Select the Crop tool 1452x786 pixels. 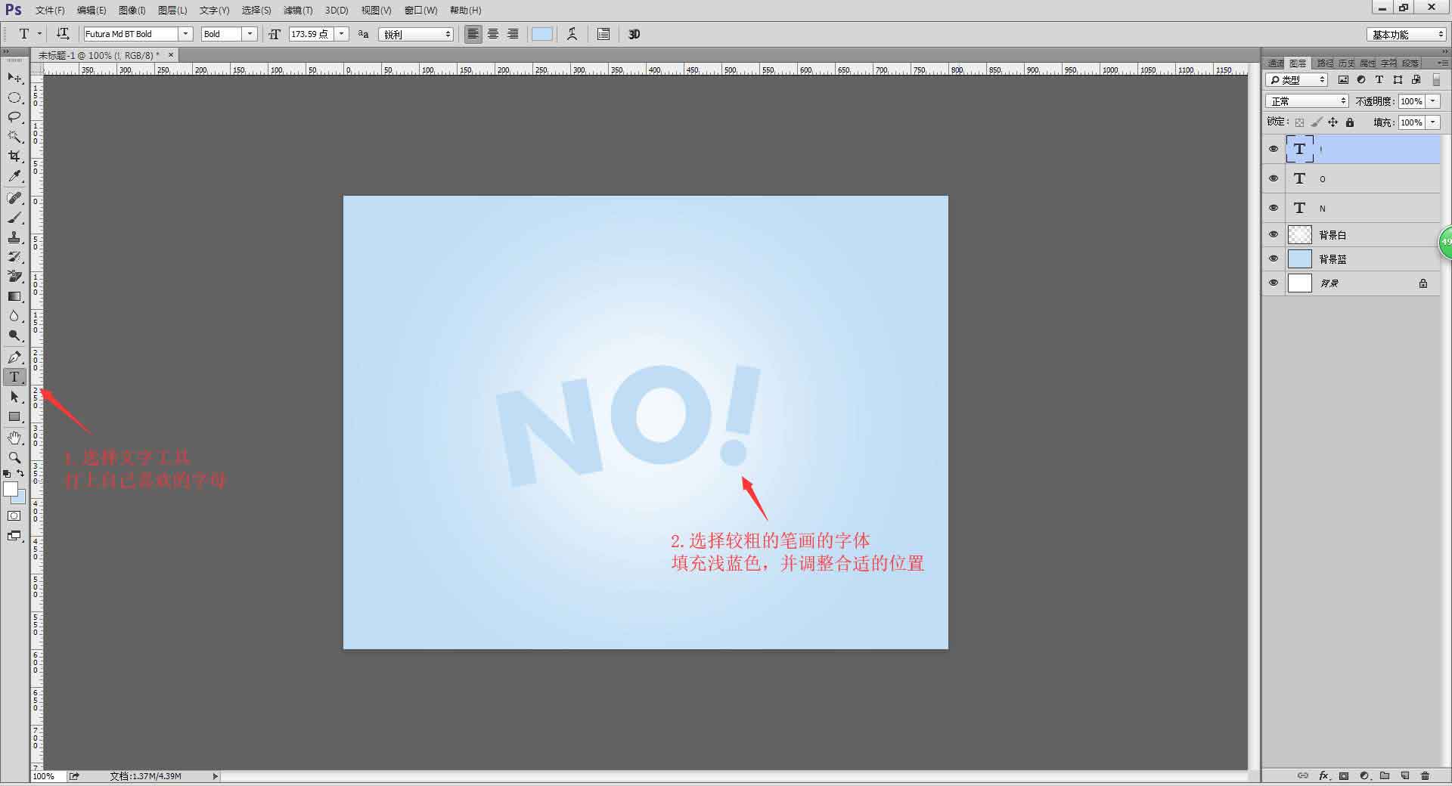point(14,156)
